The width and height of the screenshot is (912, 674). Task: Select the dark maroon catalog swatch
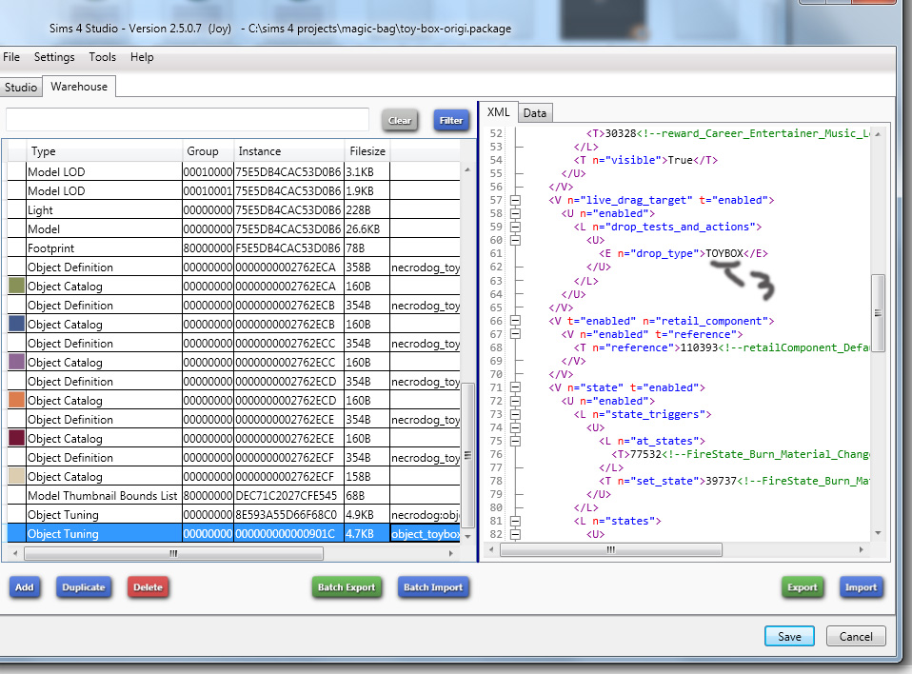(x=16, y=438)
